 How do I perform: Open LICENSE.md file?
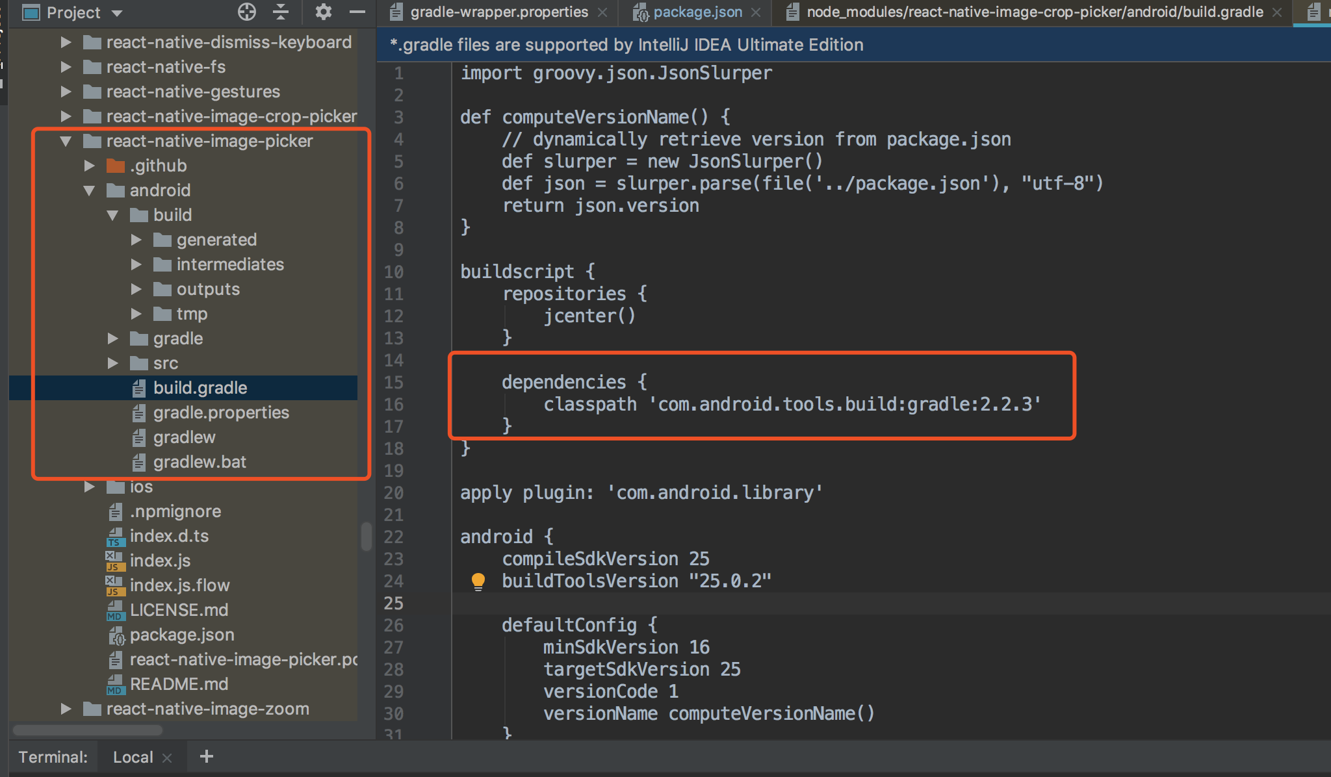tap(179, 610)
